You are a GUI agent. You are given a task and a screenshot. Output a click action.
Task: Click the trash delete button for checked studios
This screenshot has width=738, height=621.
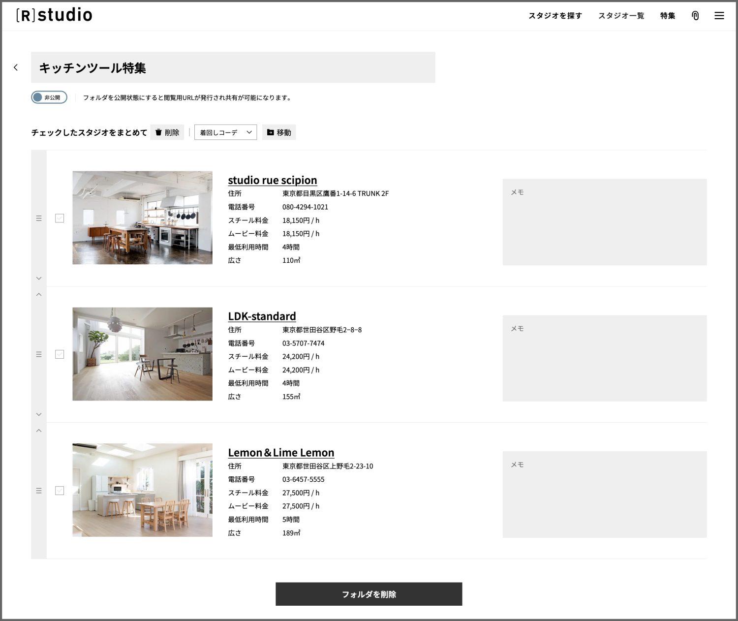pyautogui.click(x=167, y=132)
